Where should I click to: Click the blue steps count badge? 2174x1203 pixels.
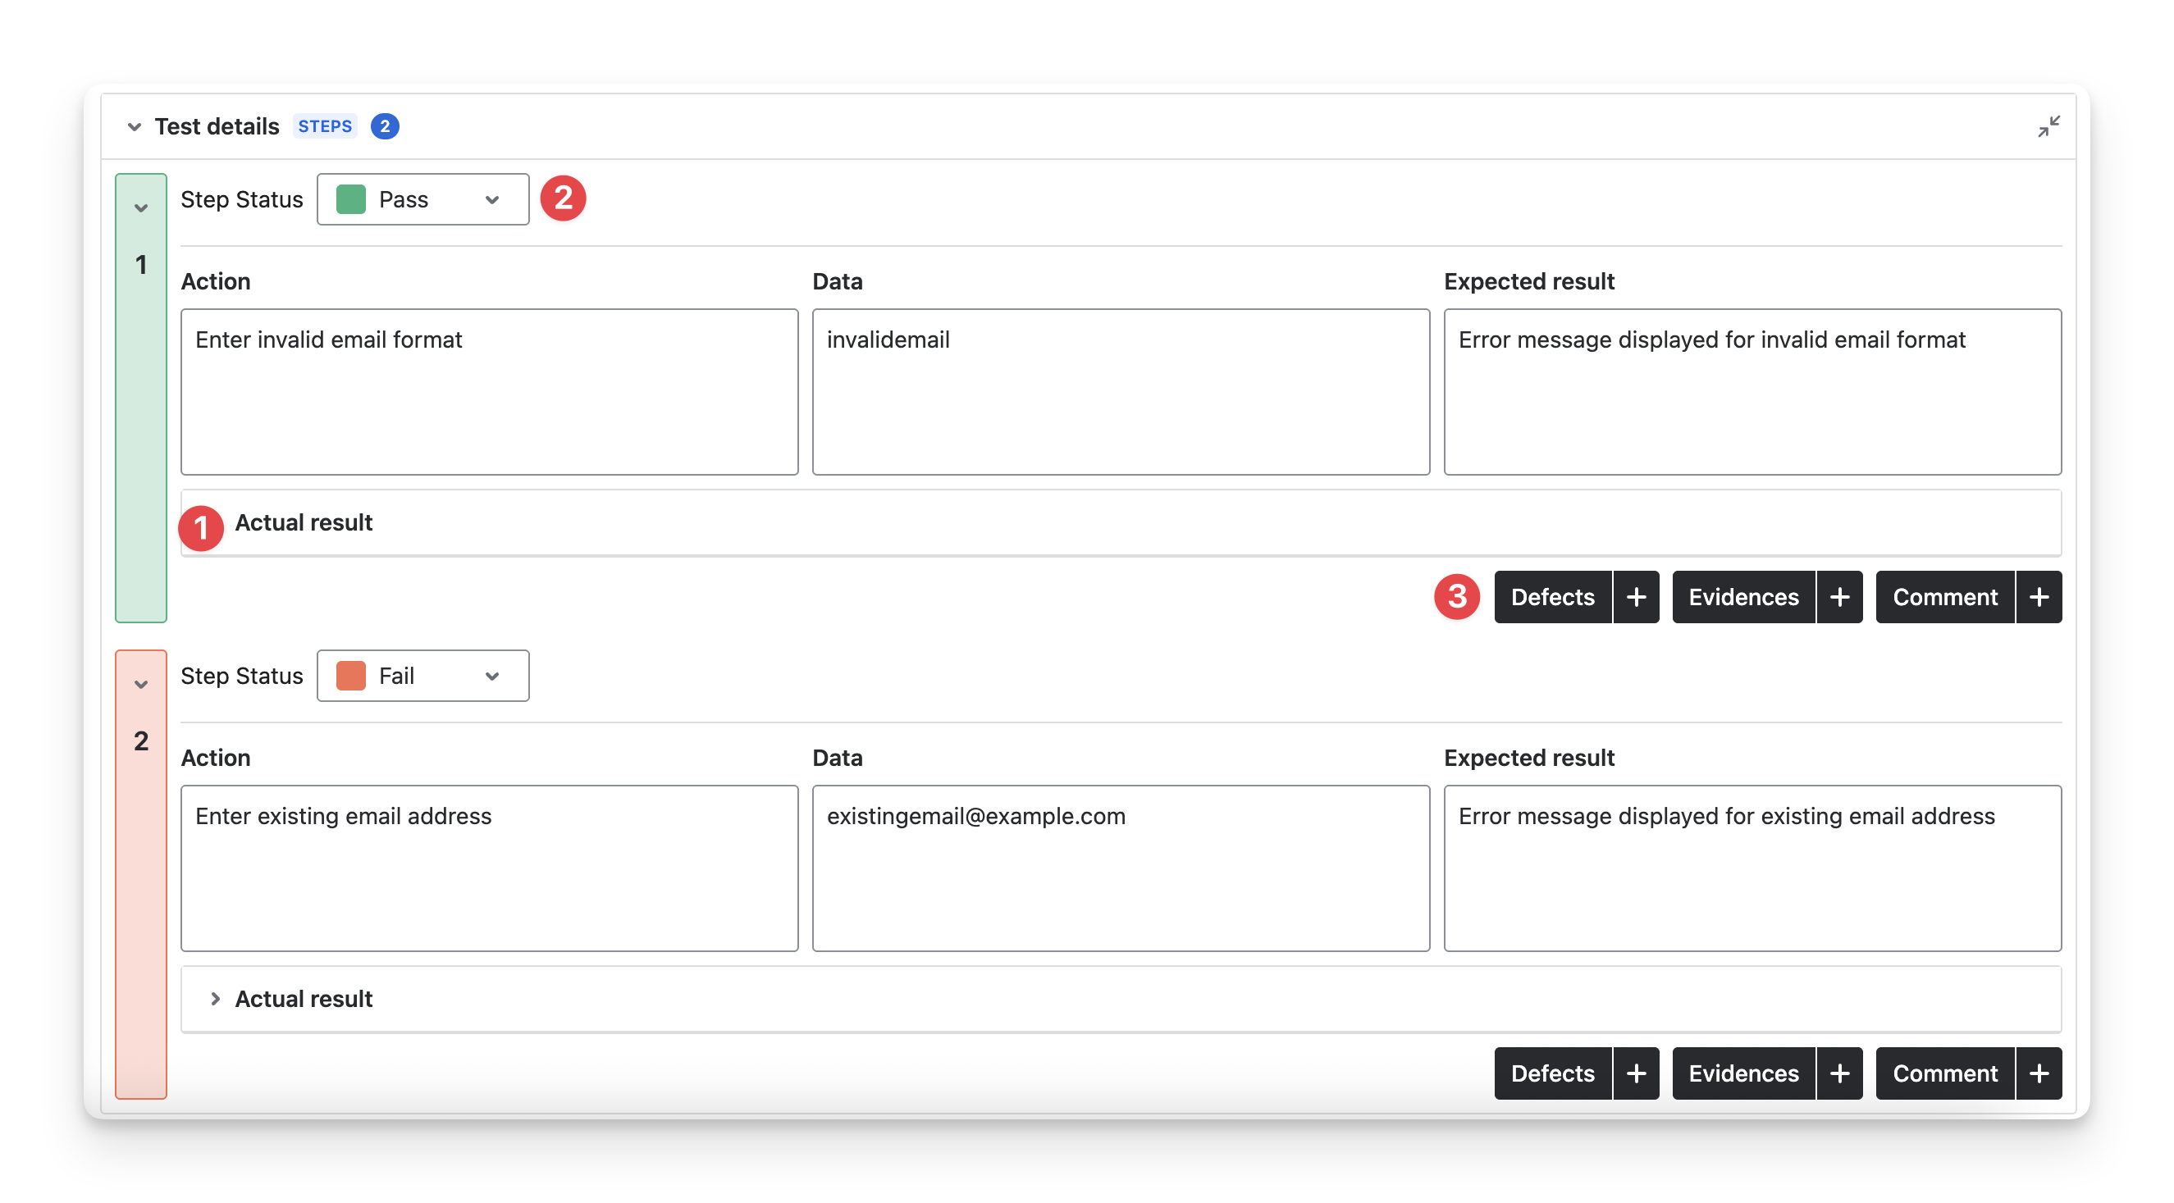tap(385, 126)
